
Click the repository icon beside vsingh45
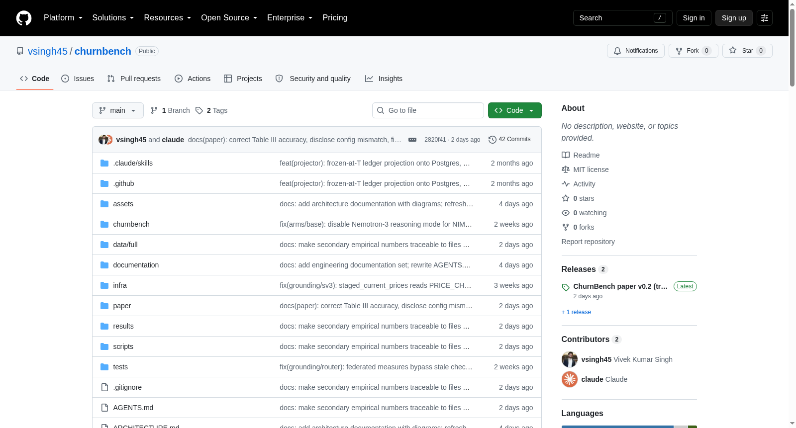[x=20, y=51]
